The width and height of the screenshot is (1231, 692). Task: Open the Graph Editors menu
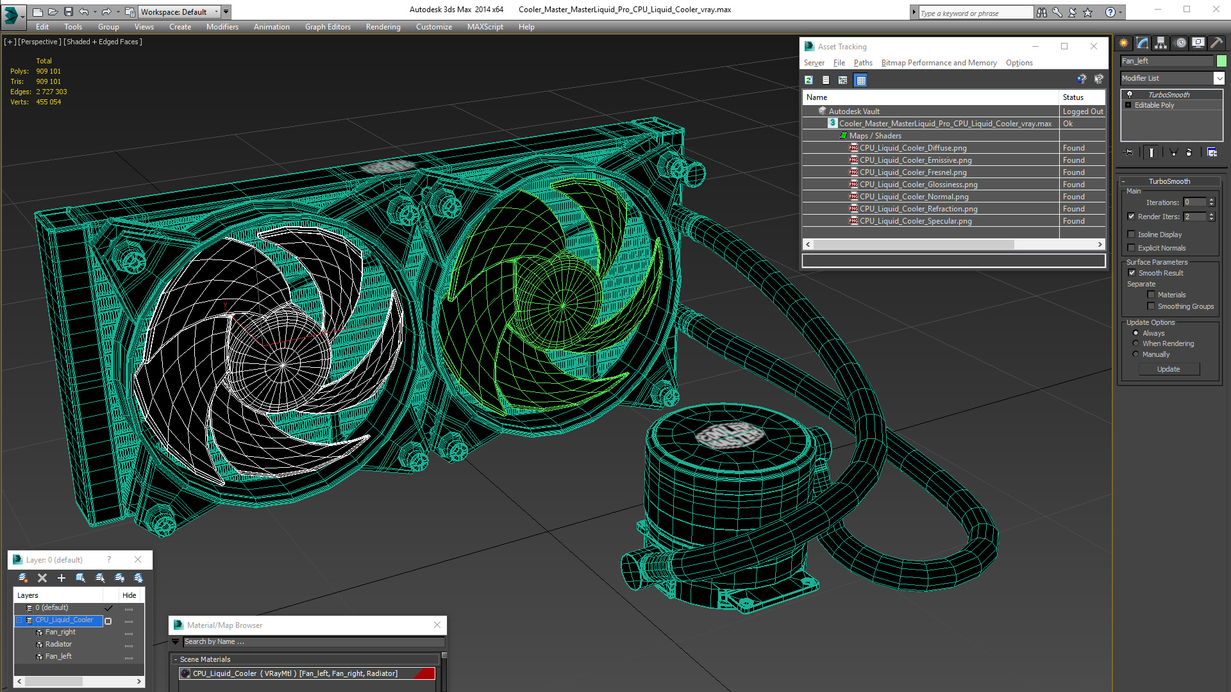tap(328, 27)
